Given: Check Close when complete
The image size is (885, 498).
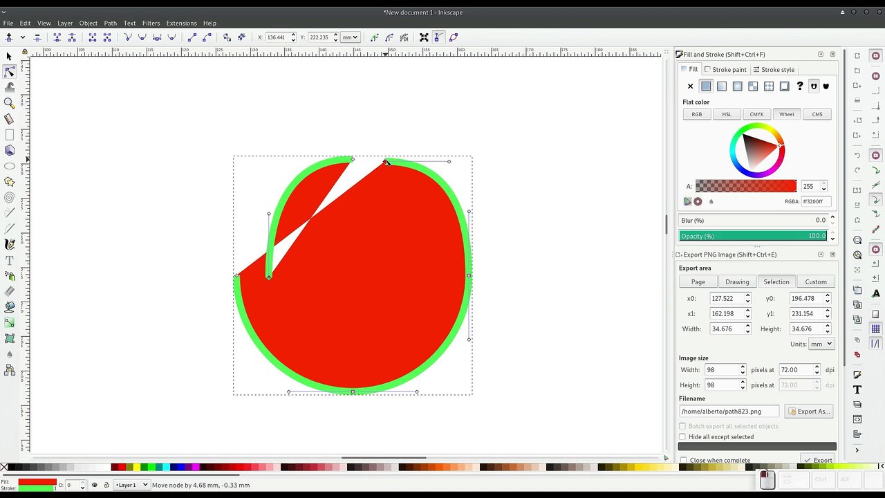Looking at the screenshot, I should (683, 460).
